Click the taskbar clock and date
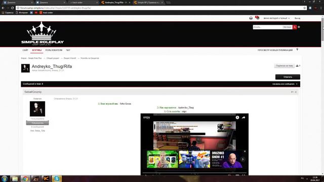Image resolution: width=324 pixels, height=182 pixels. [315, 178]
